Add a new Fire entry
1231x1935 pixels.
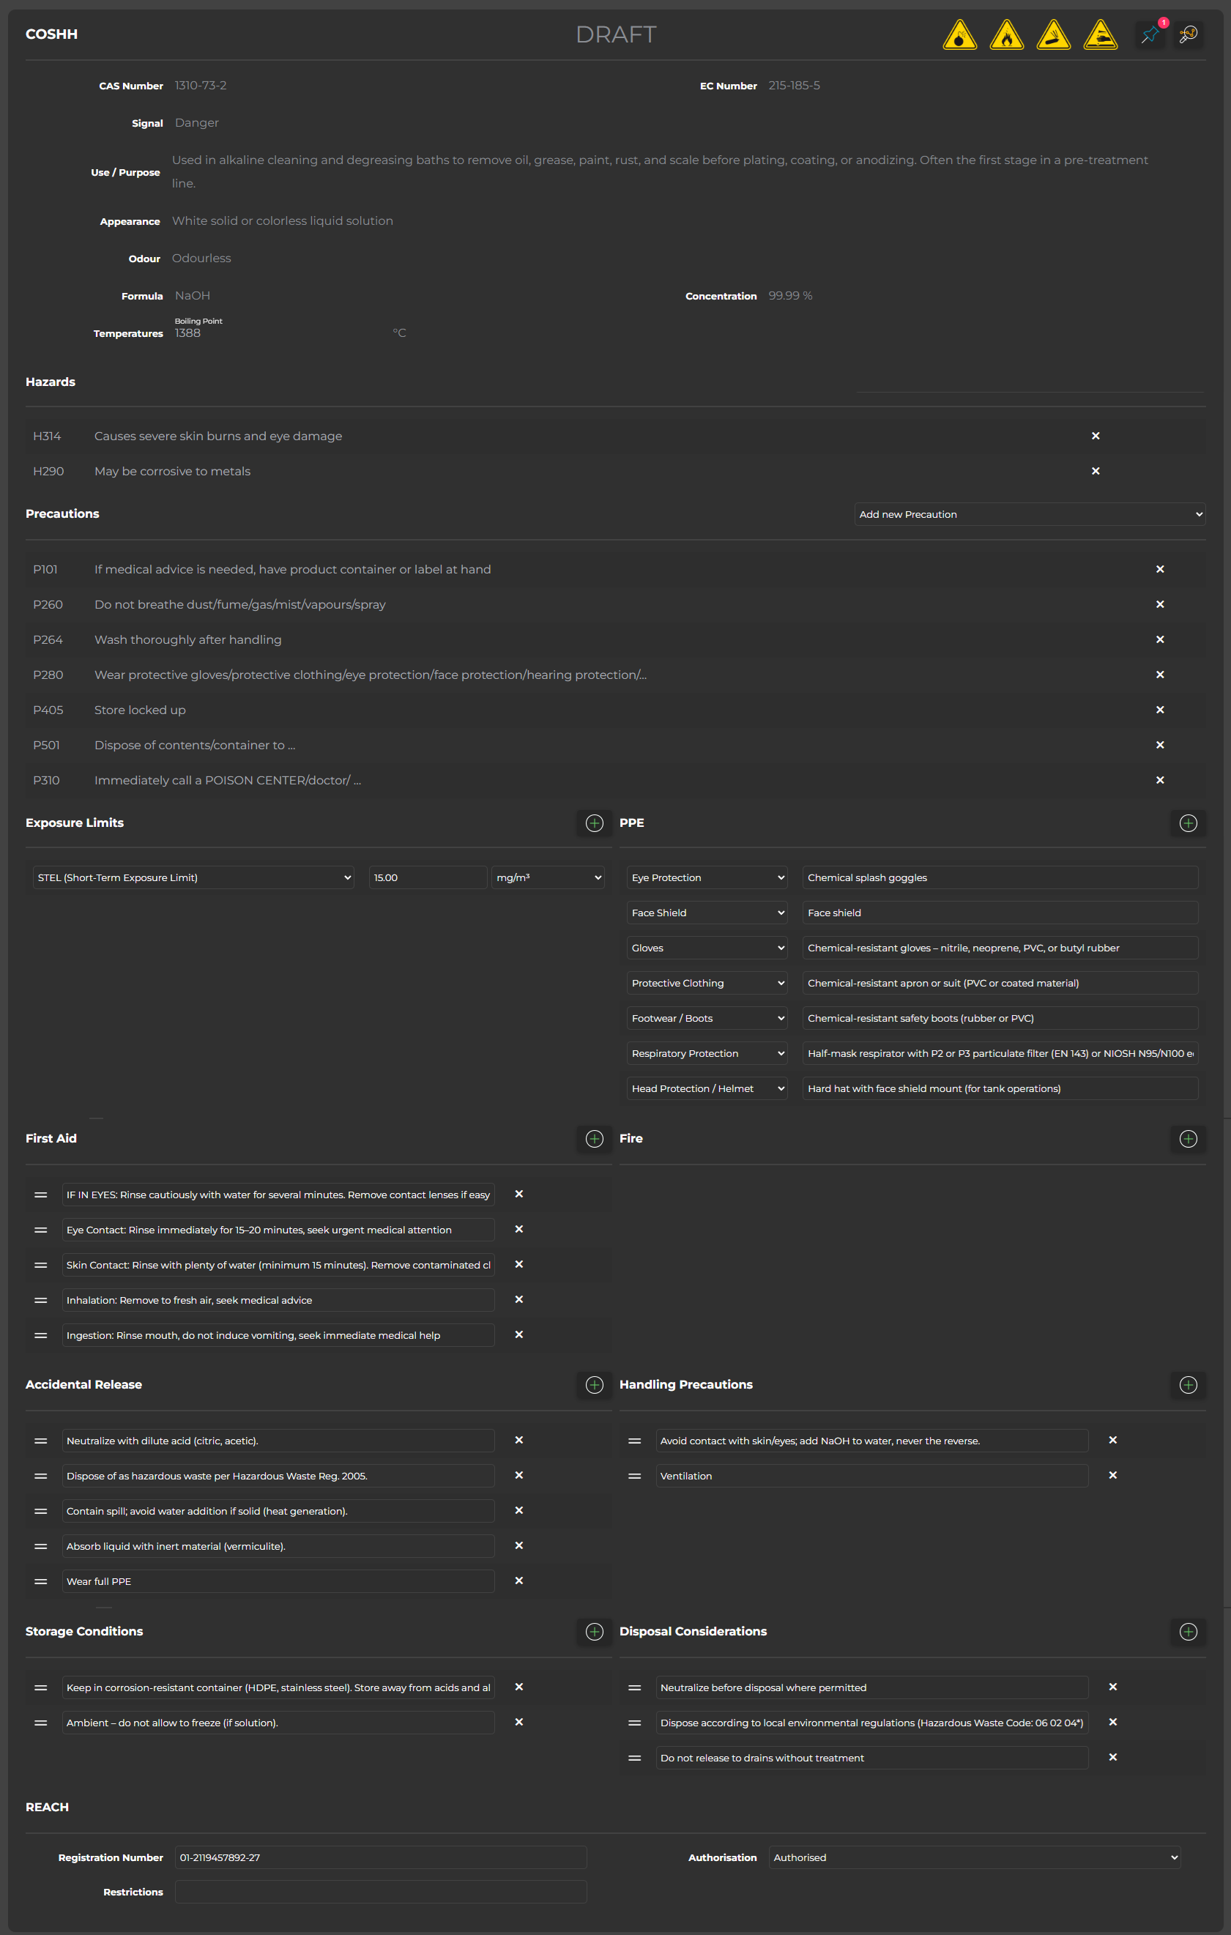[1189, 1140]
